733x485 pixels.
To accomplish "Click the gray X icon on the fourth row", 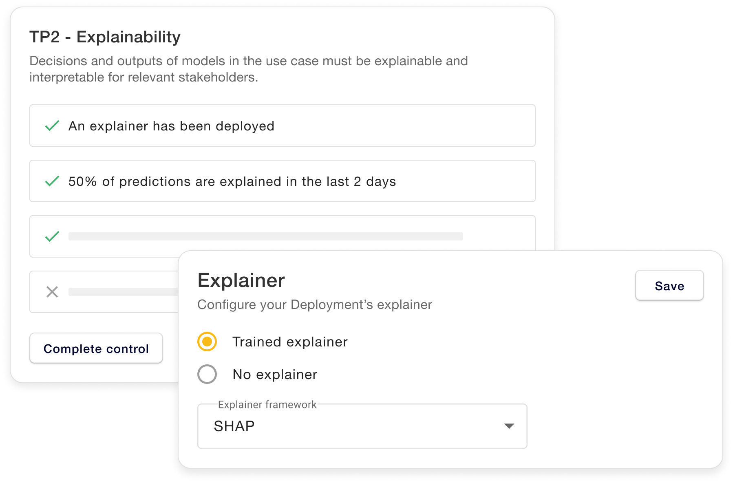I will [x=52, y=292].
